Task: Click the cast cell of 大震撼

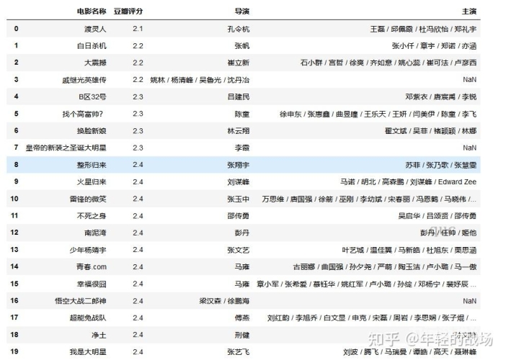Action: (x=389, y=63)
